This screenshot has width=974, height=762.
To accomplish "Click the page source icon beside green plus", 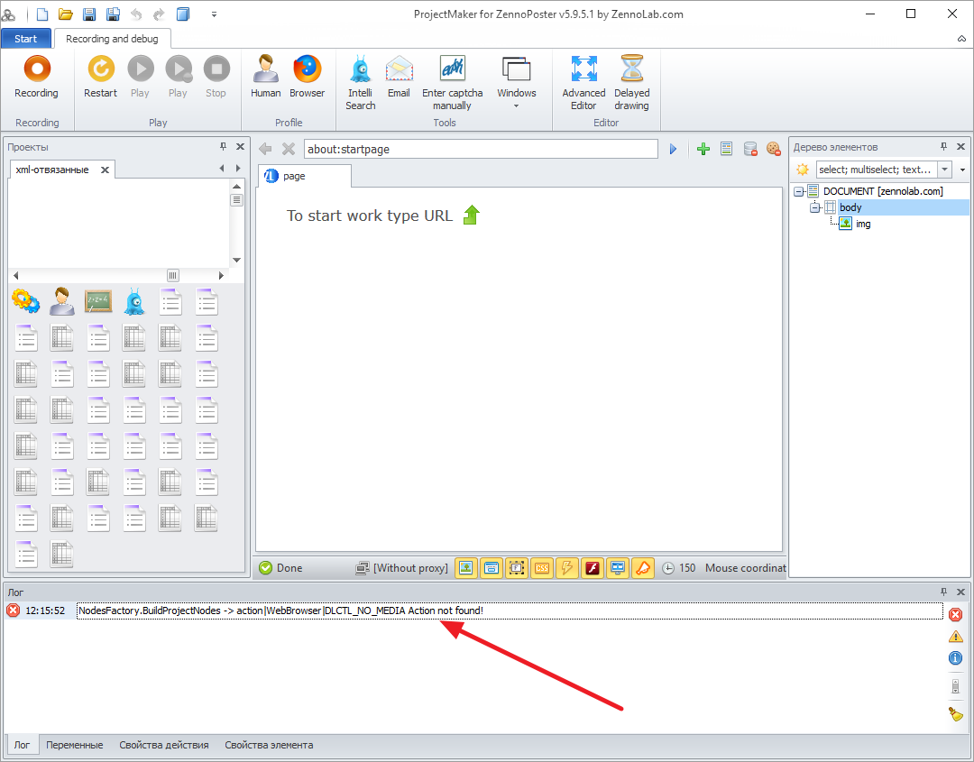I will [726, 149].
